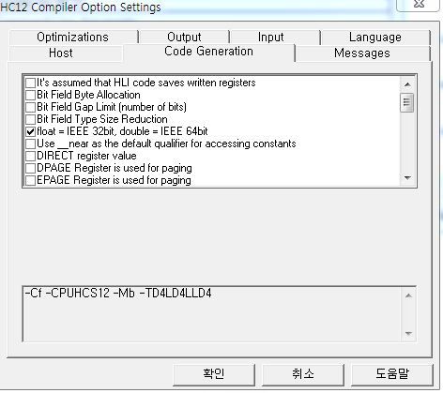Switch to the Messages tab

pos(362,53)
